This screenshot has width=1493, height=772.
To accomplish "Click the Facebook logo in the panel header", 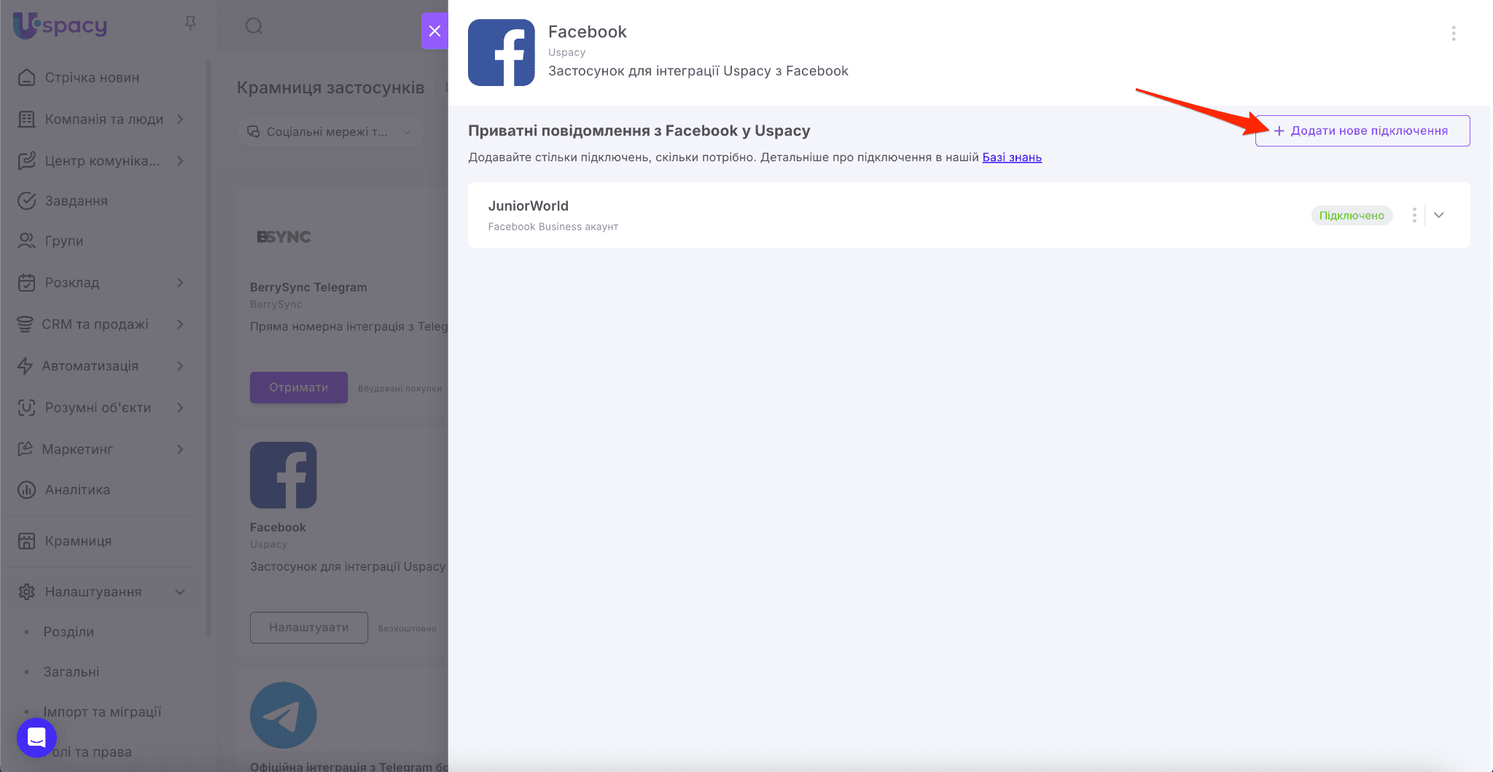I will (x=502, y=52).
